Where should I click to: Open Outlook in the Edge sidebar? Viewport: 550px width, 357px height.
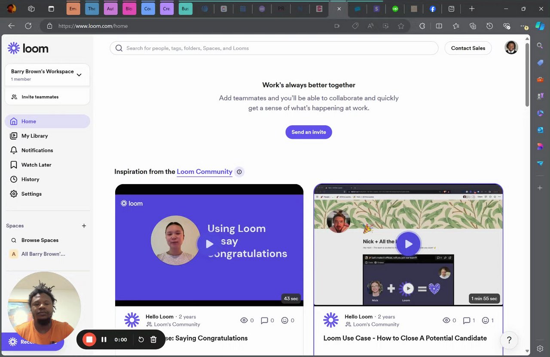coord(540,130)
